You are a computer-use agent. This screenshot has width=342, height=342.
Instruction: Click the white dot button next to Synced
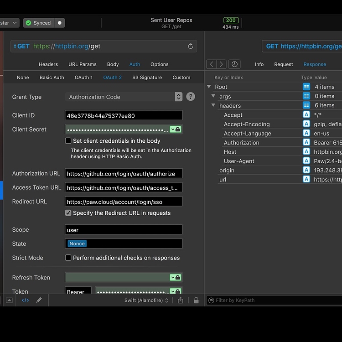point(60,23)
